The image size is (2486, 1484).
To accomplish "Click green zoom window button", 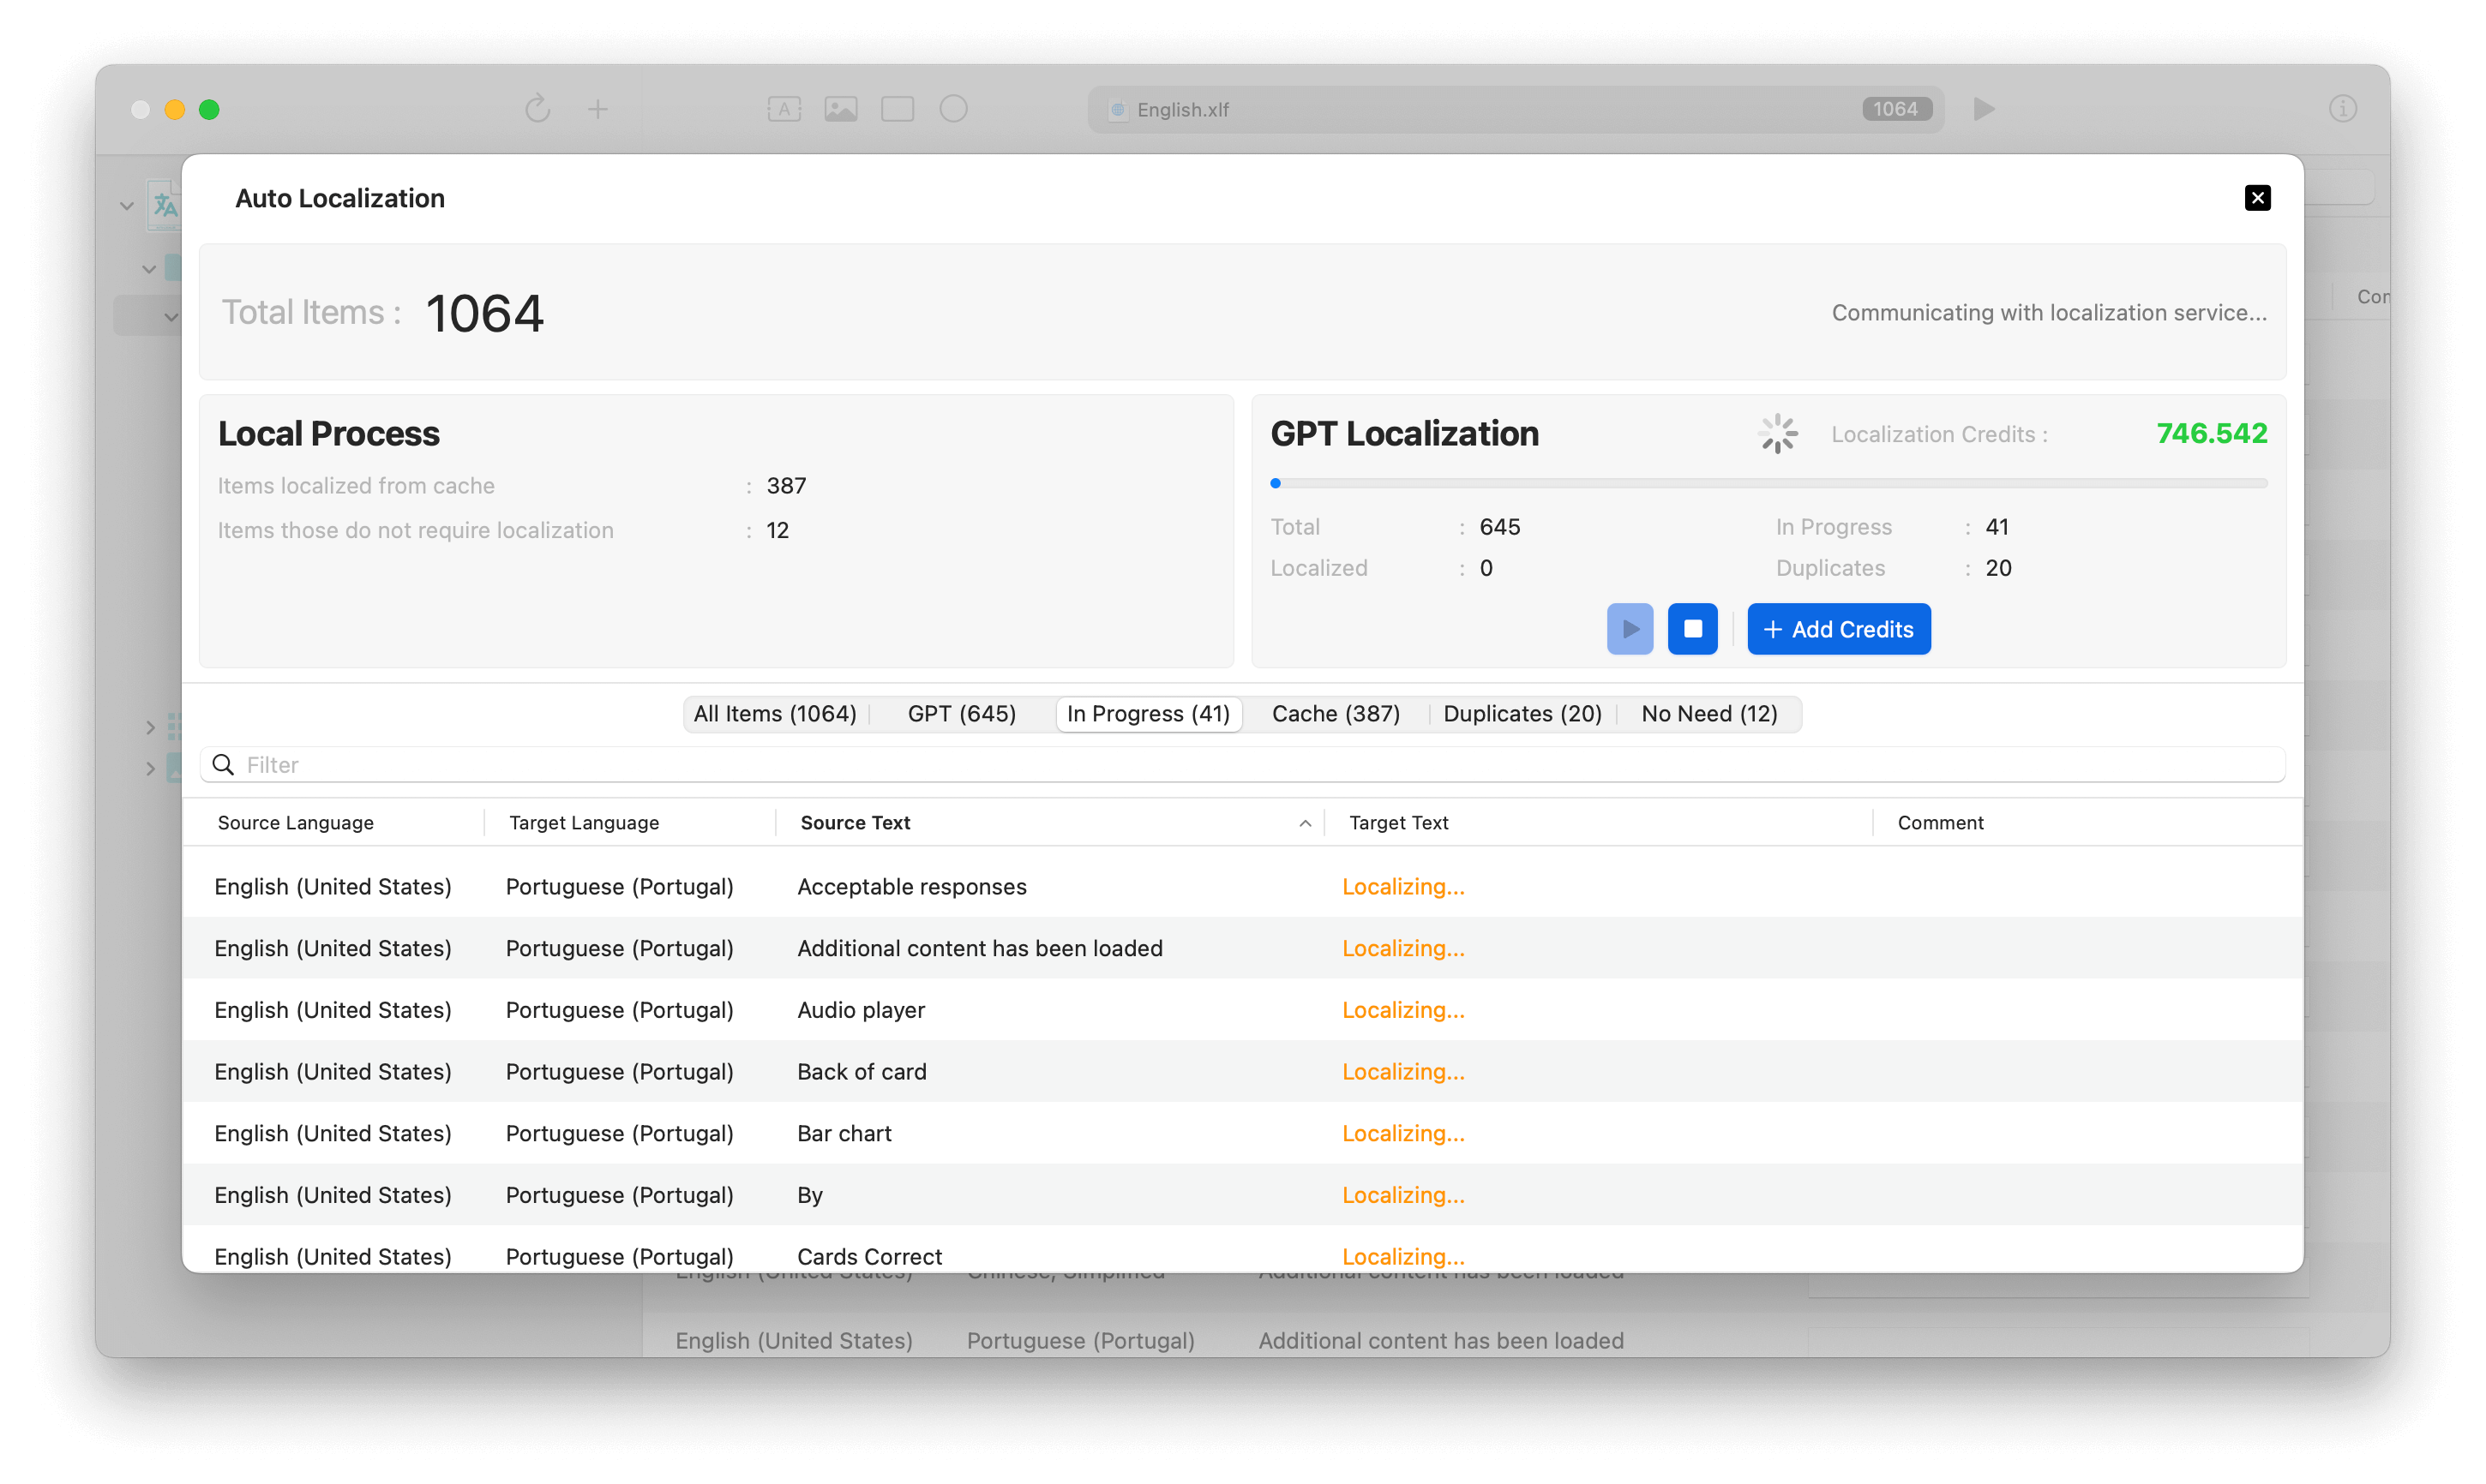I will point(209,109).
